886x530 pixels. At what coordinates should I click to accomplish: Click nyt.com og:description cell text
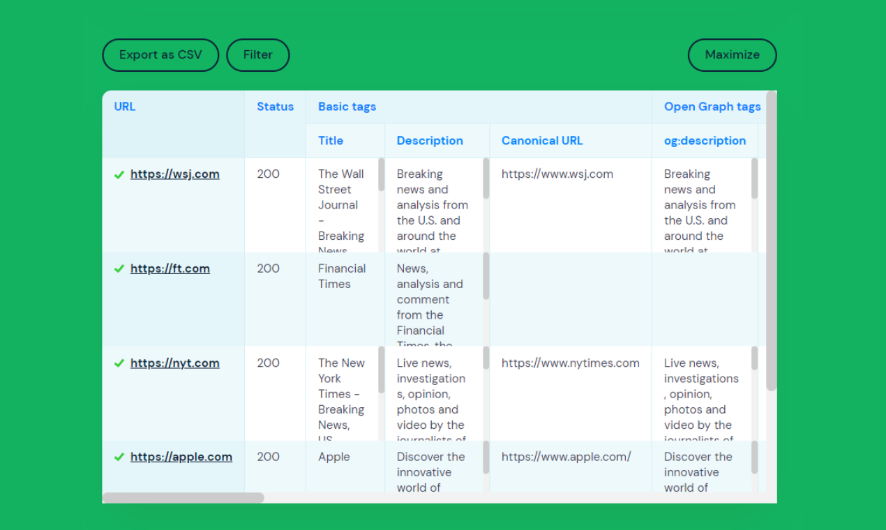(x=701, y=398)
